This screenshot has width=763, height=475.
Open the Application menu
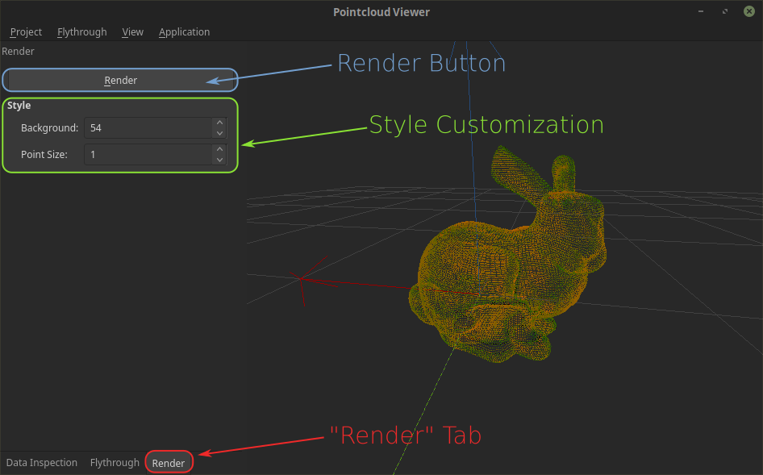[x=184, y=32]
